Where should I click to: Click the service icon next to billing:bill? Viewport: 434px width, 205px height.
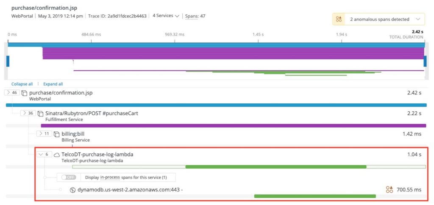point(57,134)
